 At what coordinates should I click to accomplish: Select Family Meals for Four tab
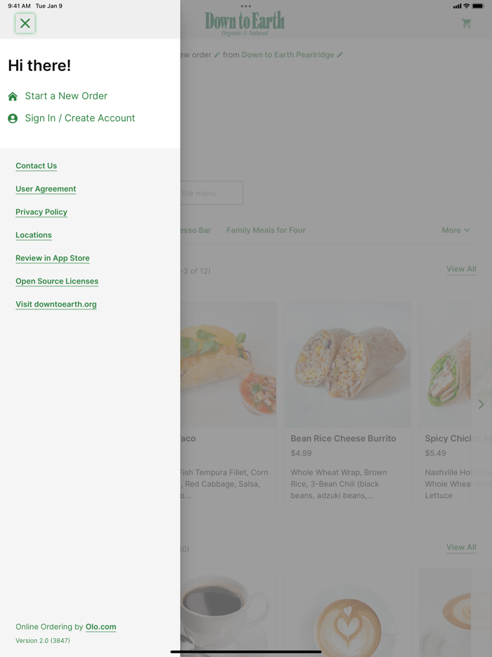coord(266,230)
